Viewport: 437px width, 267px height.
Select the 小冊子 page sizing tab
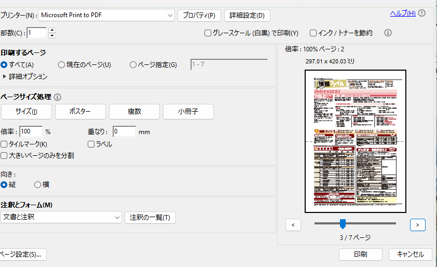click(x=188, y=112)
